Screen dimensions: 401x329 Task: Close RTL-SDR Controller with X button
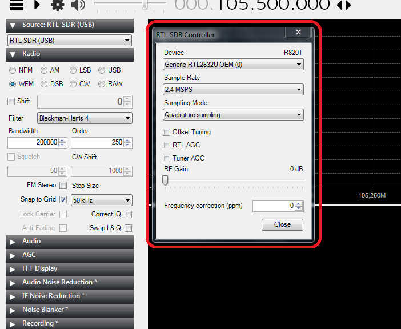(x=298, y=32)
